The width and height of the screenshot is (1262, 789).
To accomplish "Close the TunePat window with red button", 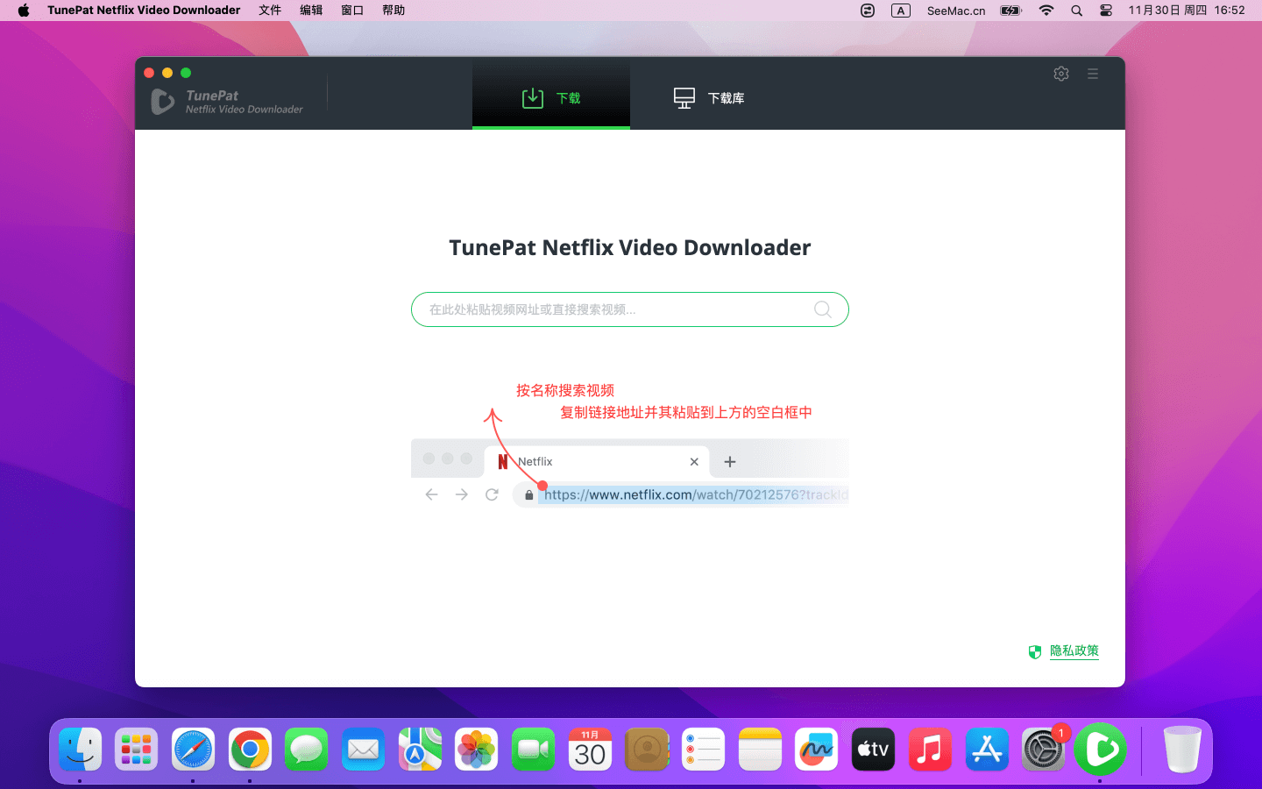I will coord(149,73).
